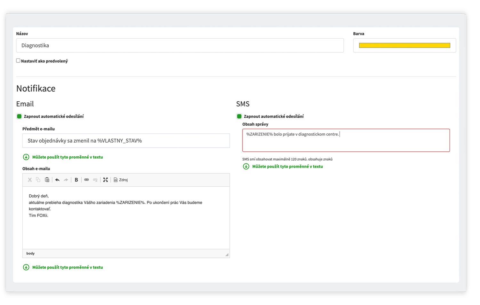Open the yellow Barva color picker
The height and width of the screenshot is (305, 480).
coord(404,45)
